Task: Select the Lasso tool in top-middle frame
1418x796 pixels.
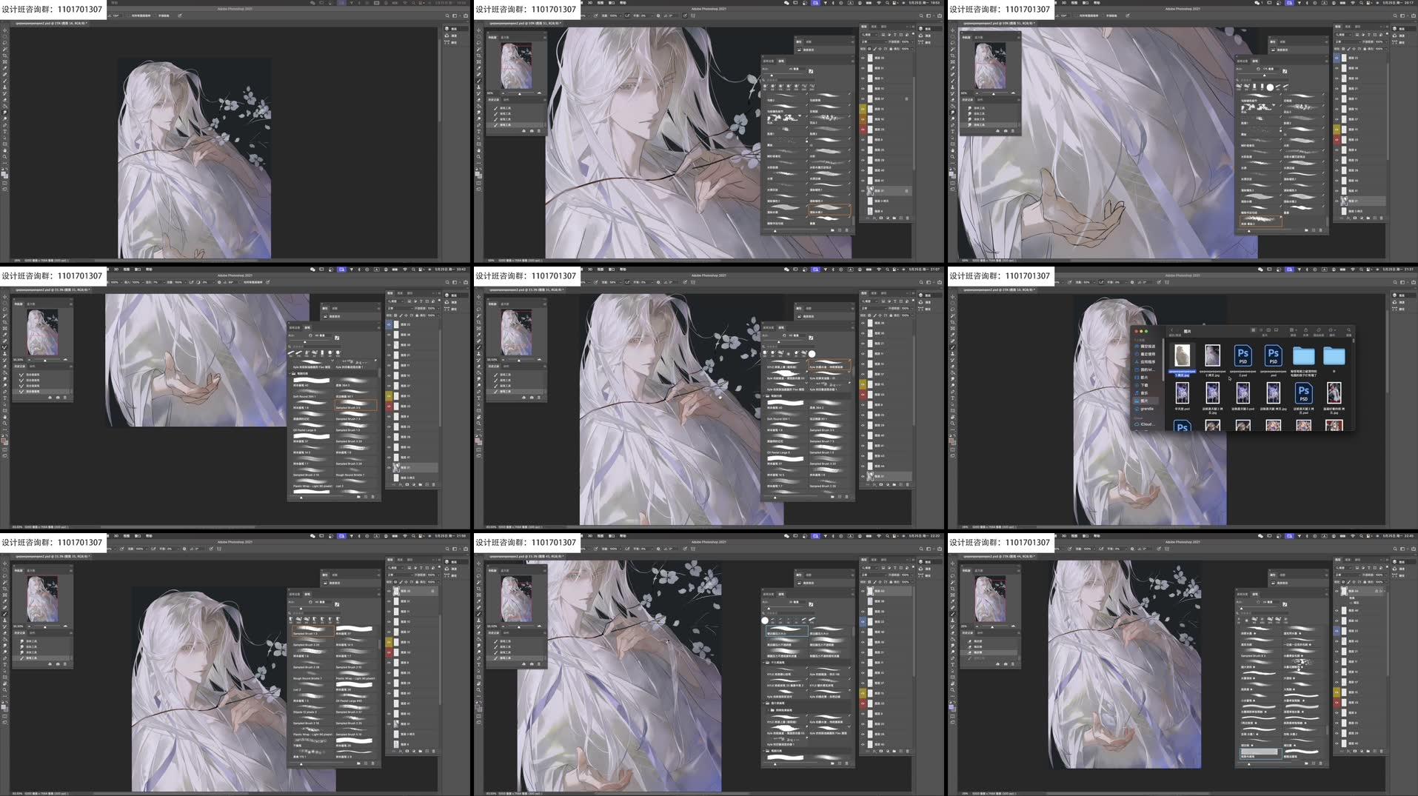Action: (x=478, y=43)
